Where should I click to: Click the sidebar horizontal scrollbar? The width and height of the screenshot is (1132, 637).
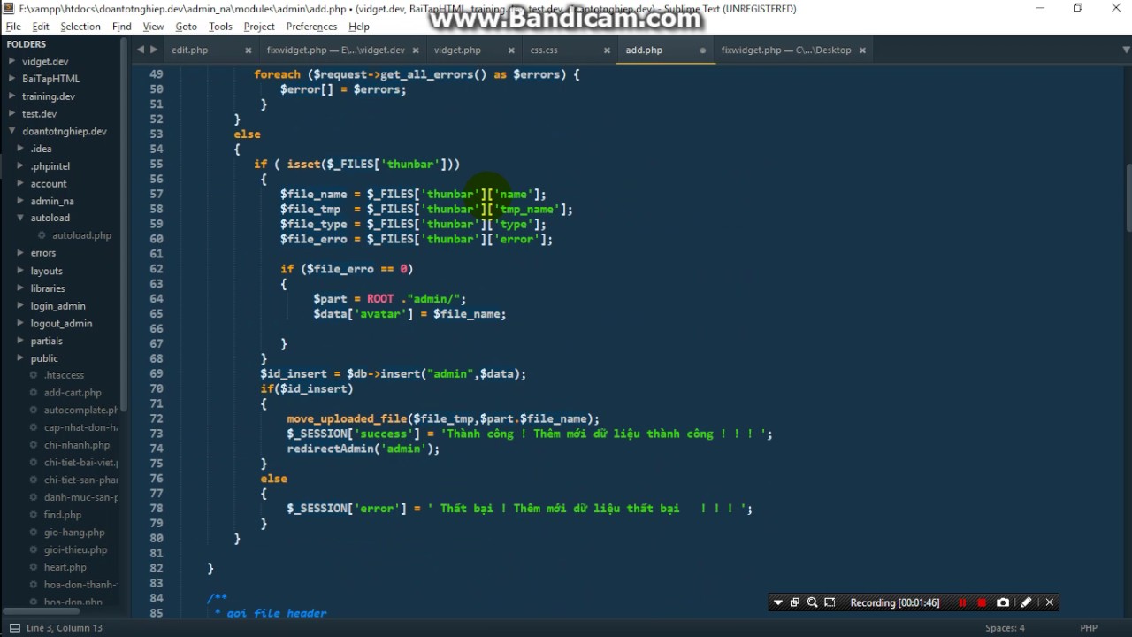(42, 610)
